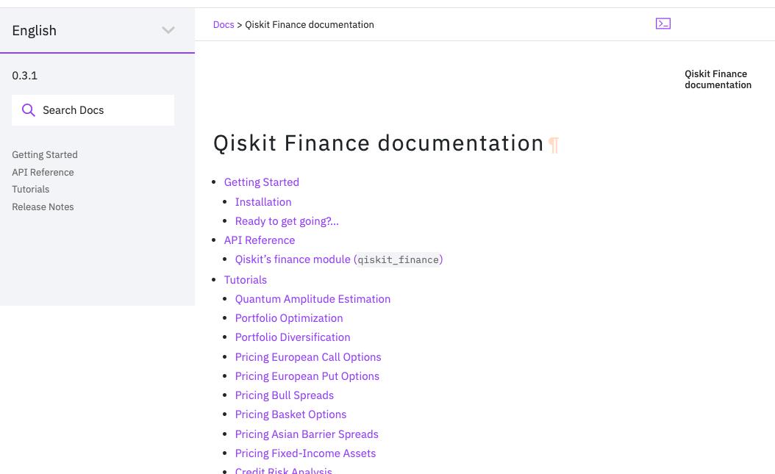
Task: Click the Search Docs input field
Action: [93, 110]
